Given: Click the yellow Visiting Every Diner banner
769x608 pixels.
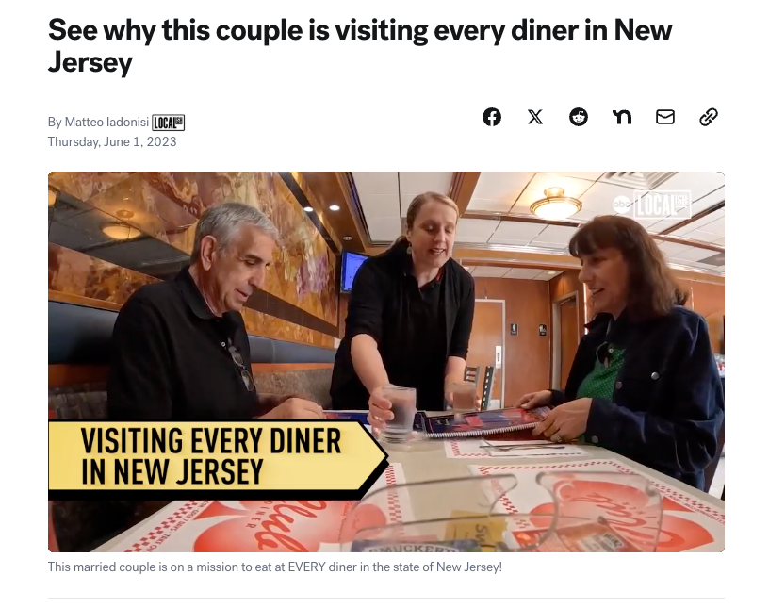Looking at the screenshot, I should click(218, 456).
